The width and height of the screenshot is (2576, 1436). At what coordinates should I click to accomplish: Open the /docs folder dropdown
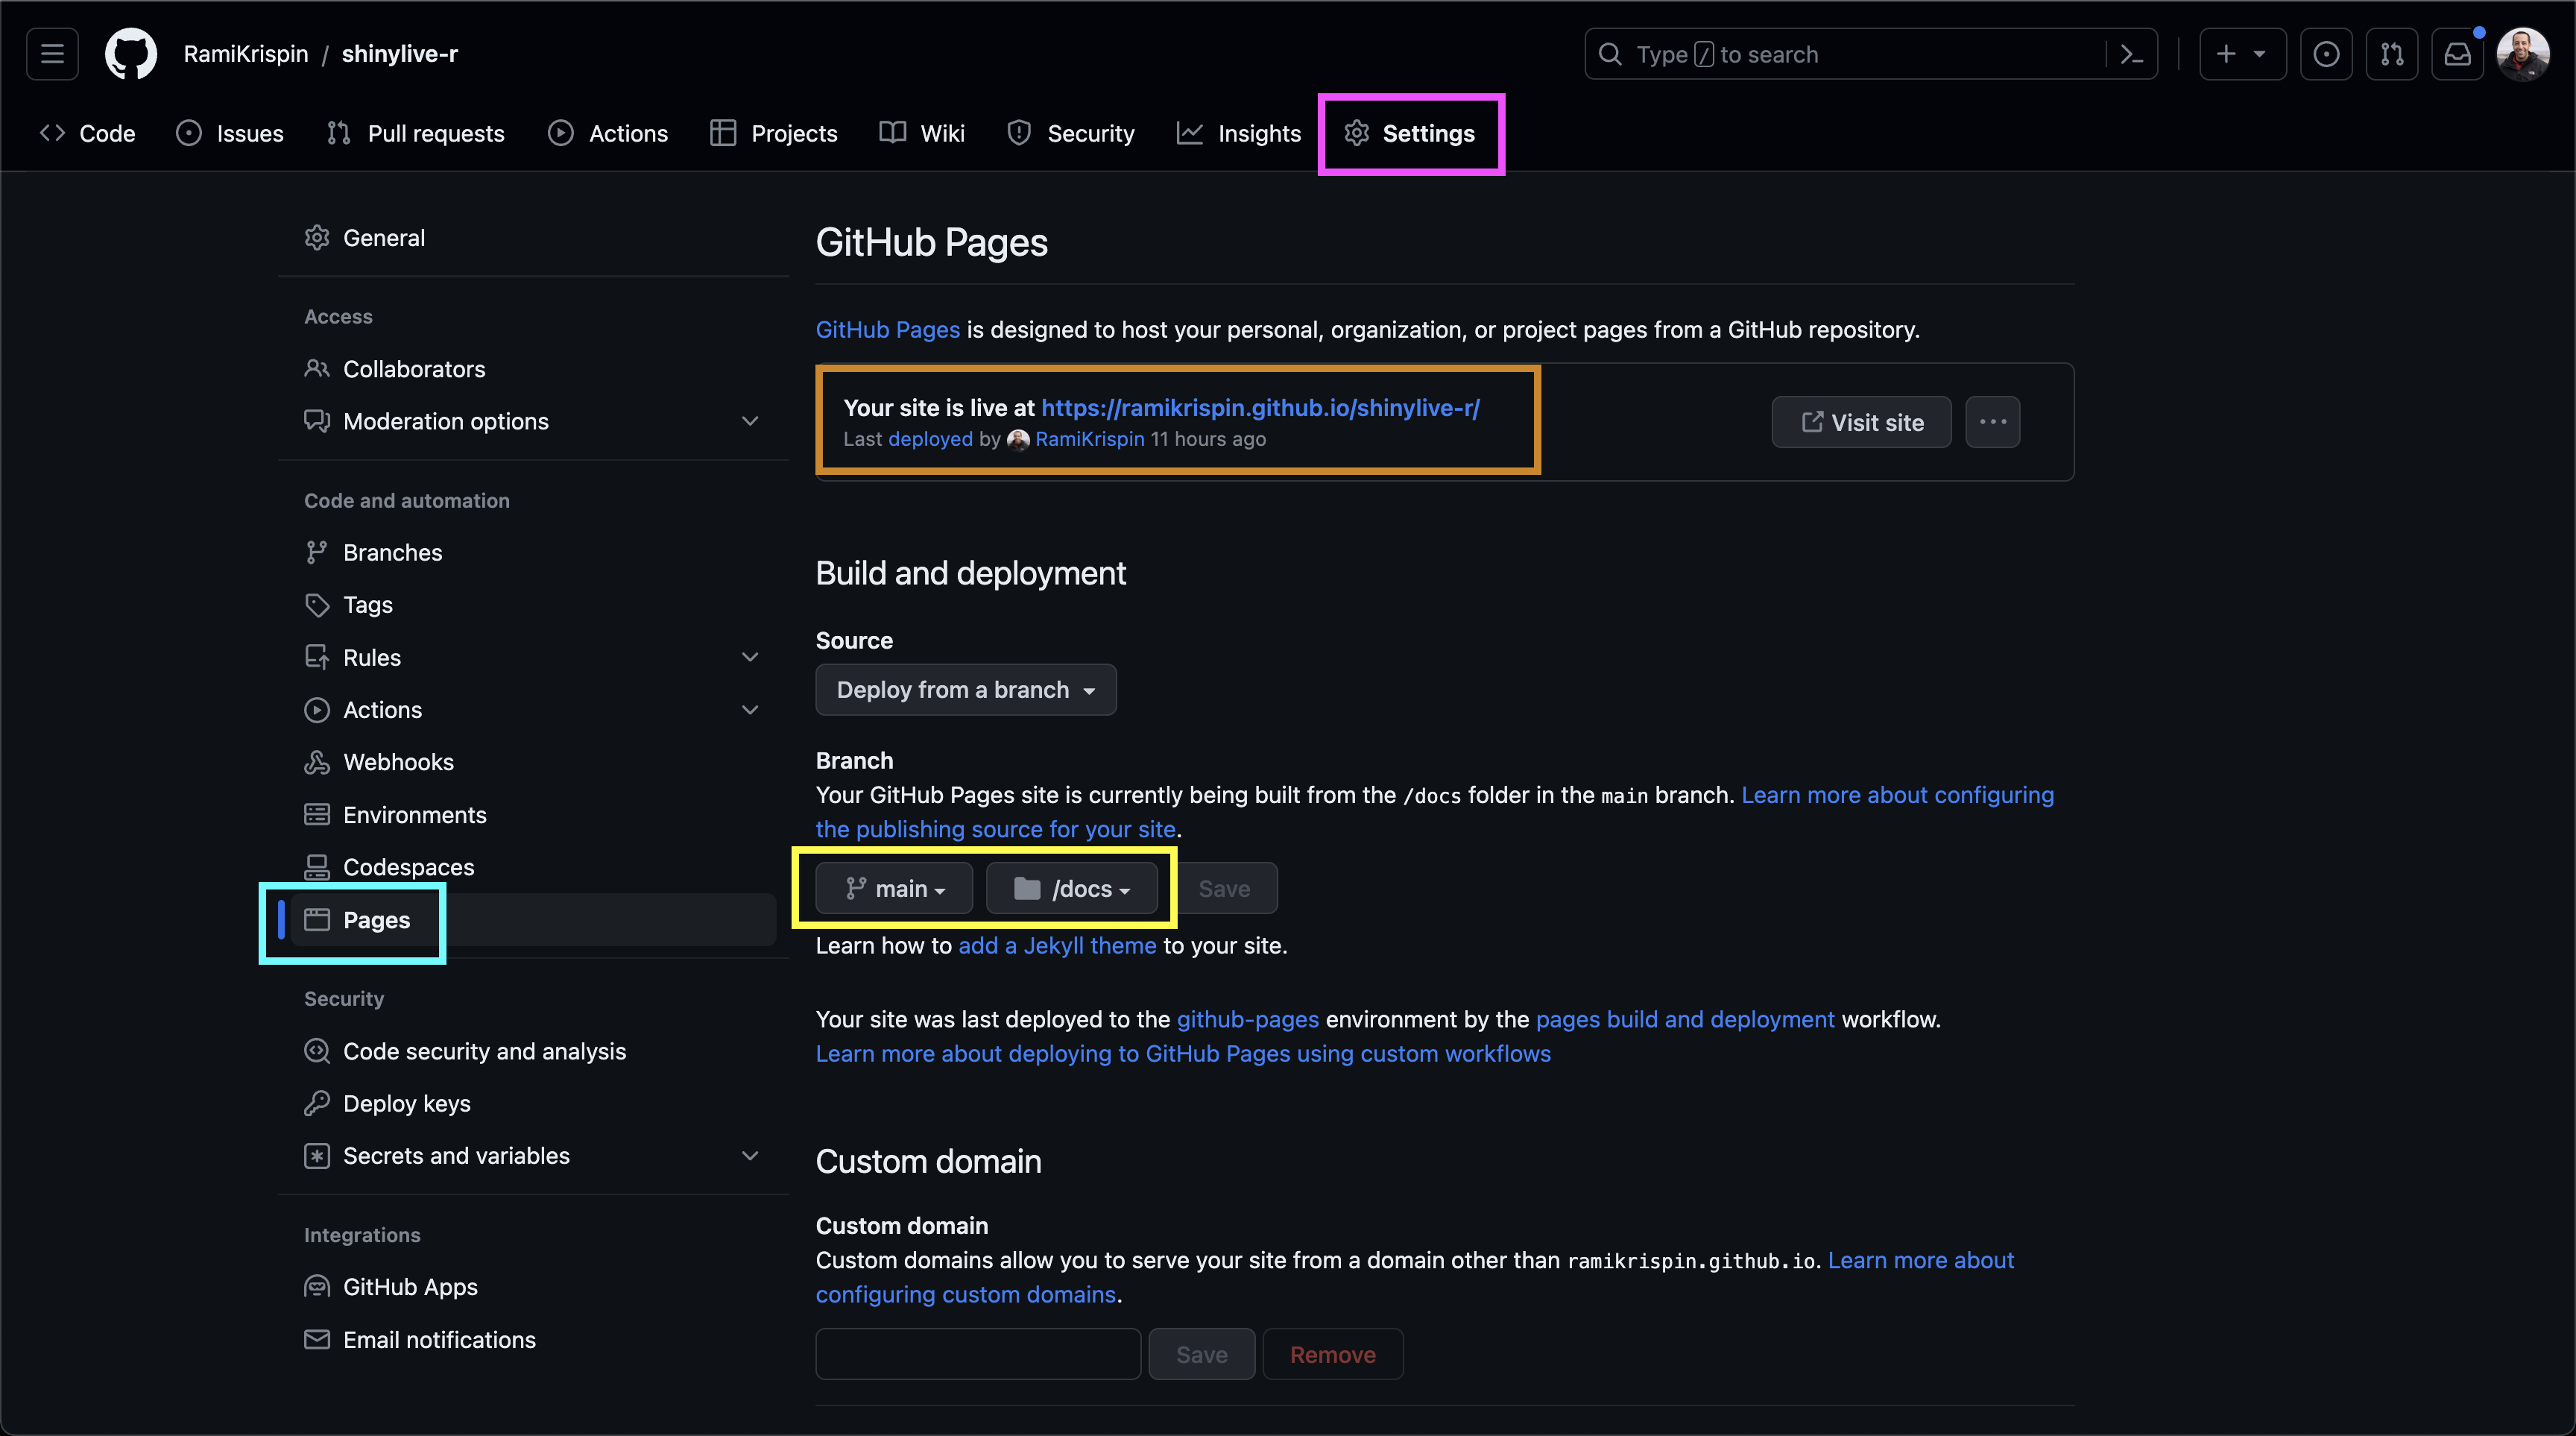1072,889
